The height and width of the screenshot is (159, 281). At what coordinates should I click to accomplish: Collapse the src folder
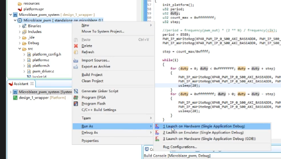tap(20, 49)
